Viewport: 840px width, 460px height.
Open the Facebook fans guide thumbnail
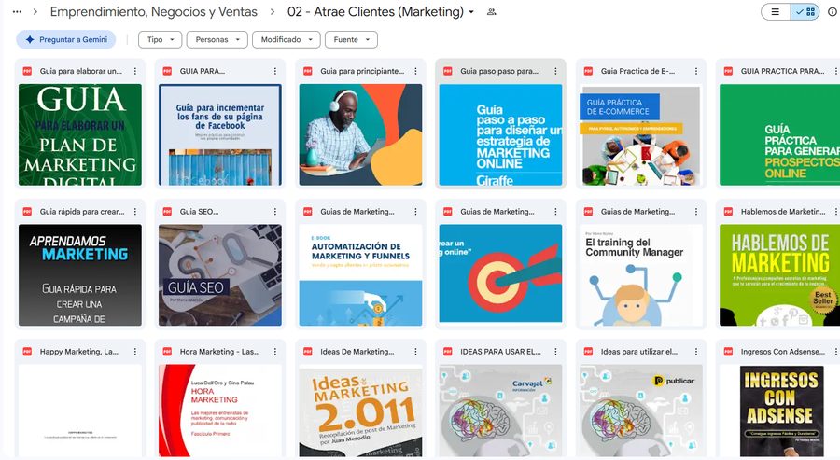[220, 134]
